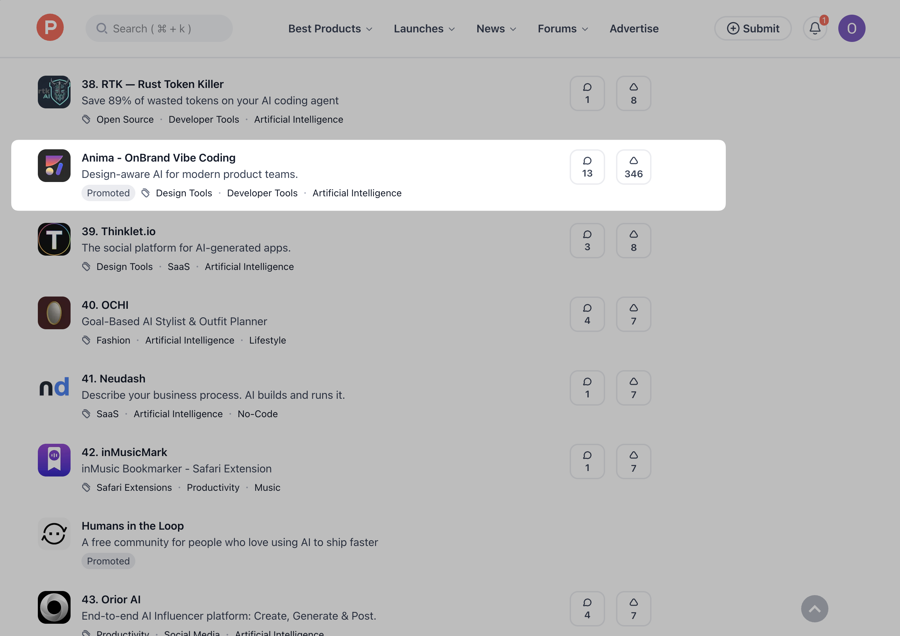Open the user profile avatar
900x636 pixels.
point(851,28)
